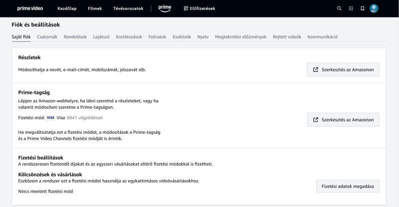This screenshot has width=399, height=207.
Task: Click the text starting 'Ha megváltoztatja ezt a fizetési módot'
Action: [89, 135]
